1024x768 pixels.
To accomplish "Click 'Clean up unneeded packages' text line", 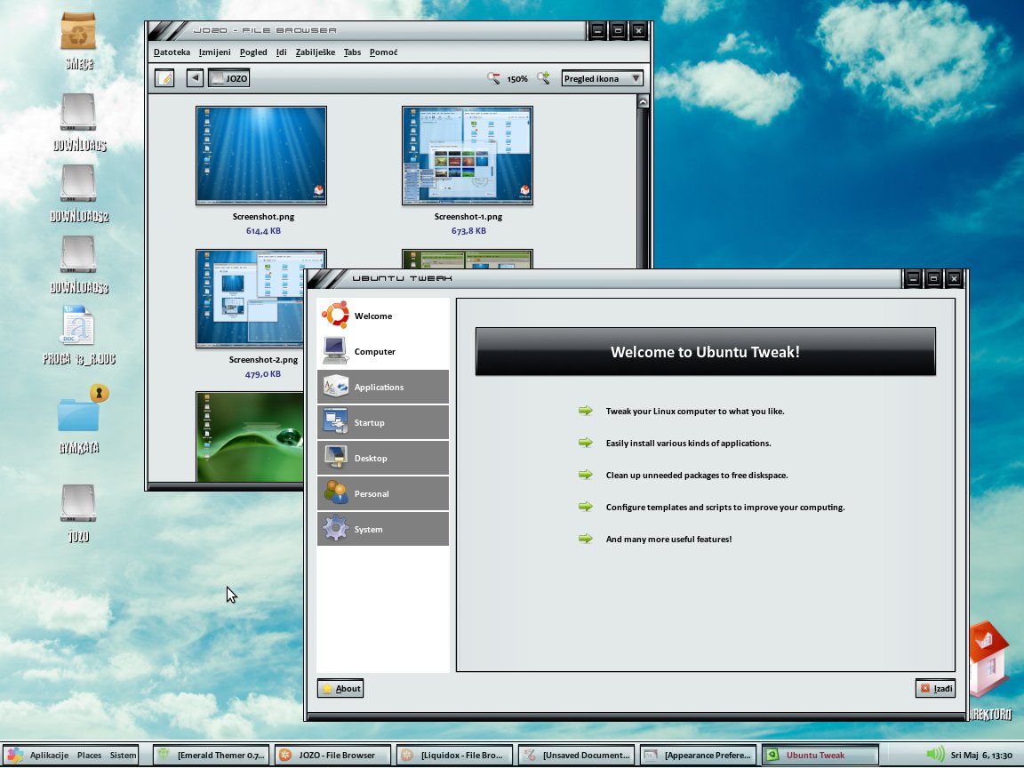I will tap(697, 476).
